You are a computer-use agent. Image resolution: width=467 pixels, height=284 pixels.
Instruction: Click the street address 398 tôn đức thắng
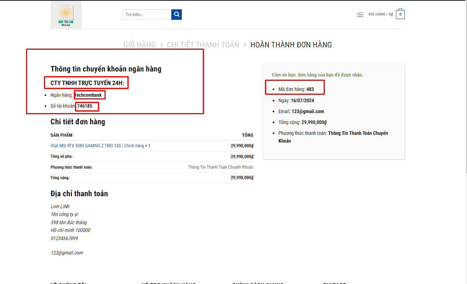(x=69, y=223)
